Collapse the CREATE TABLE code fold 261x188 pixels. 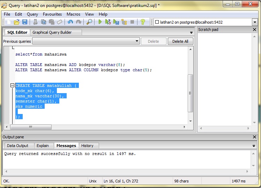tap(12, 85)
